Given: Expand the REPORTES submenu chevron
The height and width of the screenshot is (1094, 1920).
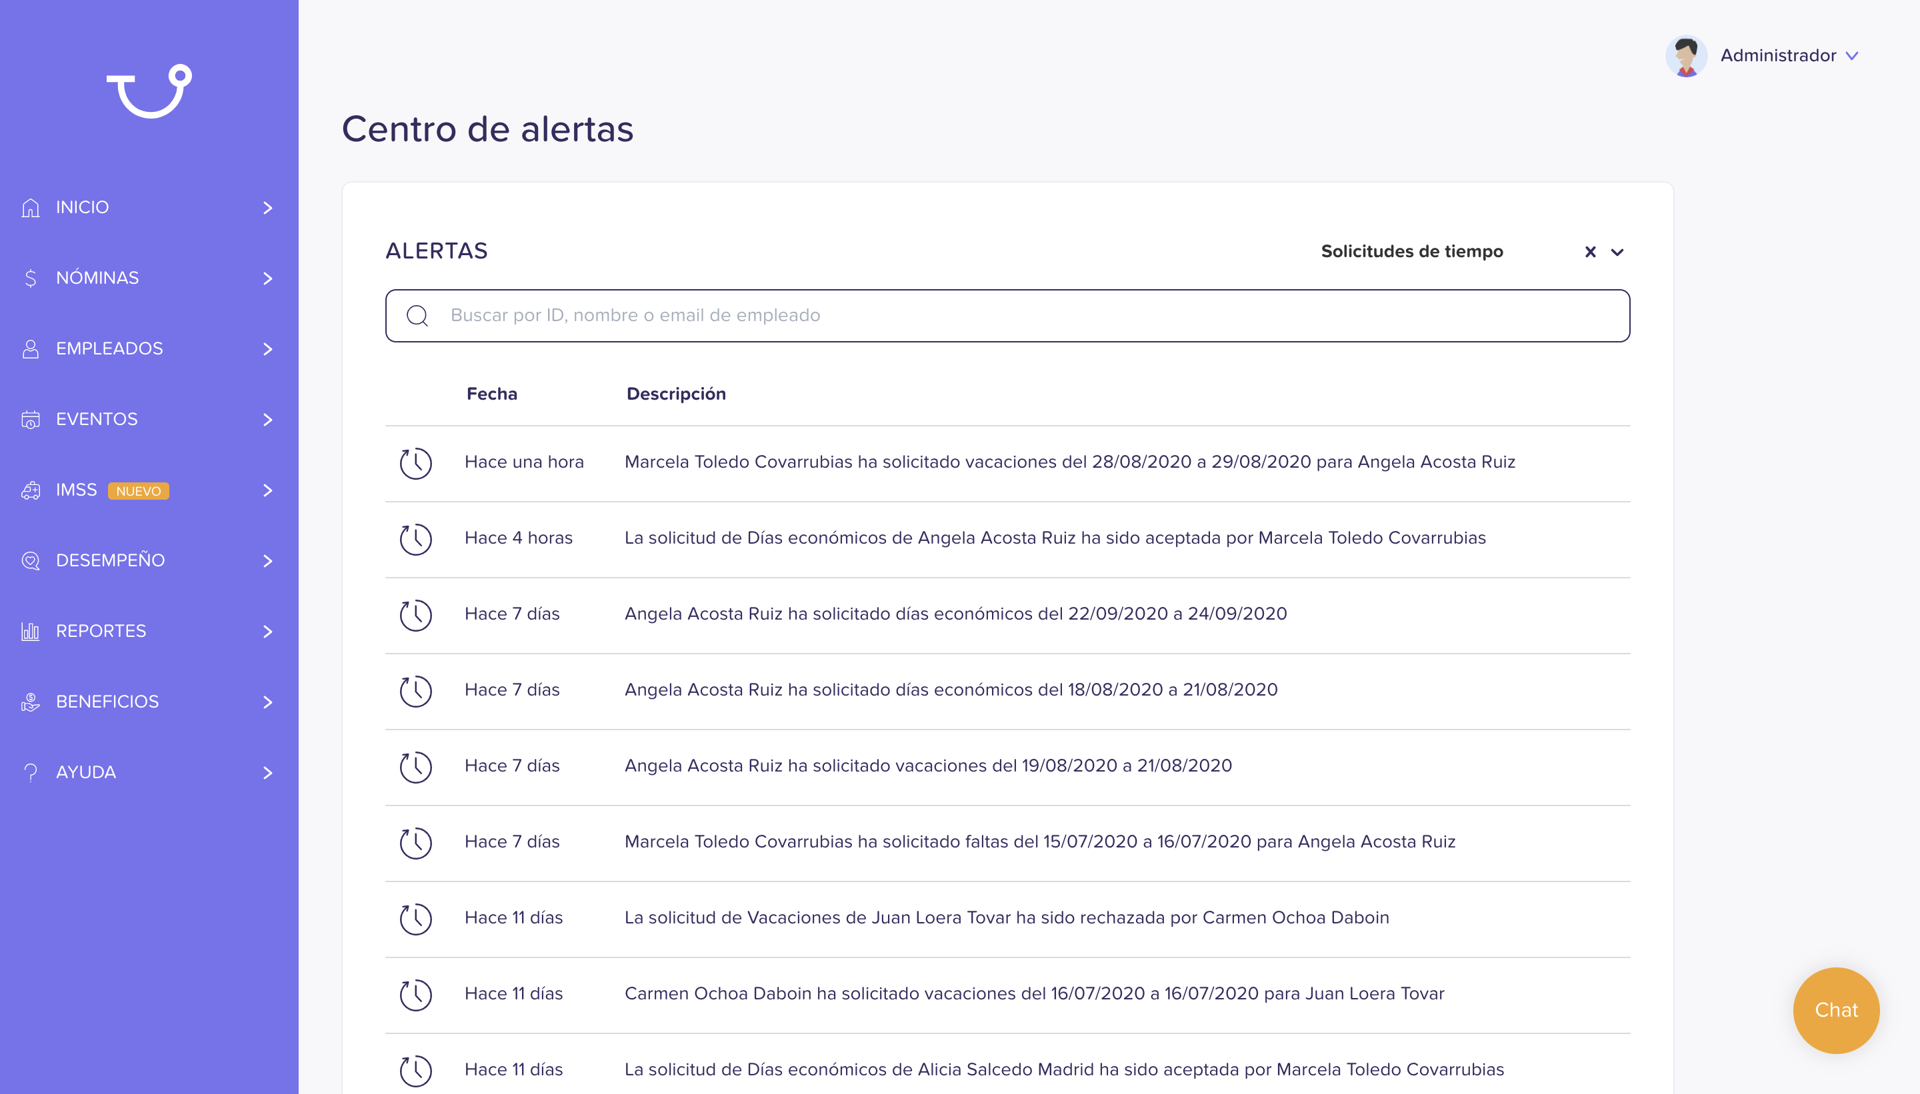Looking at the screenshot, I should pos(267,631).
